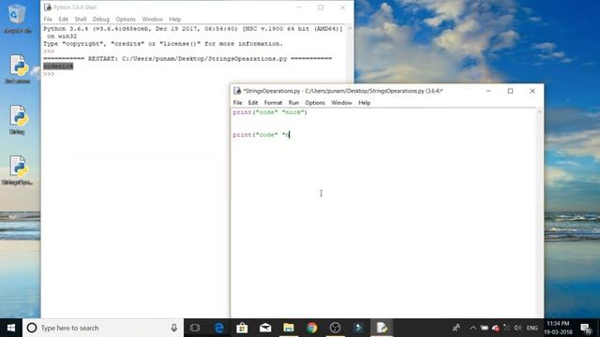
Task: Close the StringsOpearations.py editor window
Action: click(532, 91)
